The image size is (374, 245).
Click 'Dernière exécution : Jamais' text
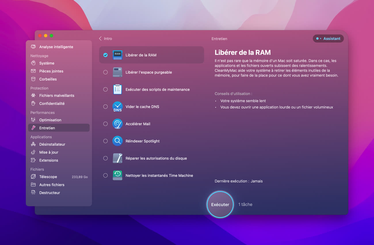tap(238, 181)
